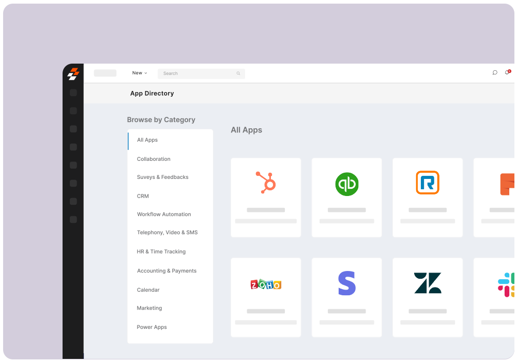
Task: Open the Zoho app icon
Action: pyautogui.click(x=266, y=283)
